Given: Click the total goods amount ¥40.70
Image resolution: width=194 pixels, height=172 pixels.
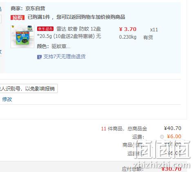Looking at the screenshot, I should tap(173, 128).
